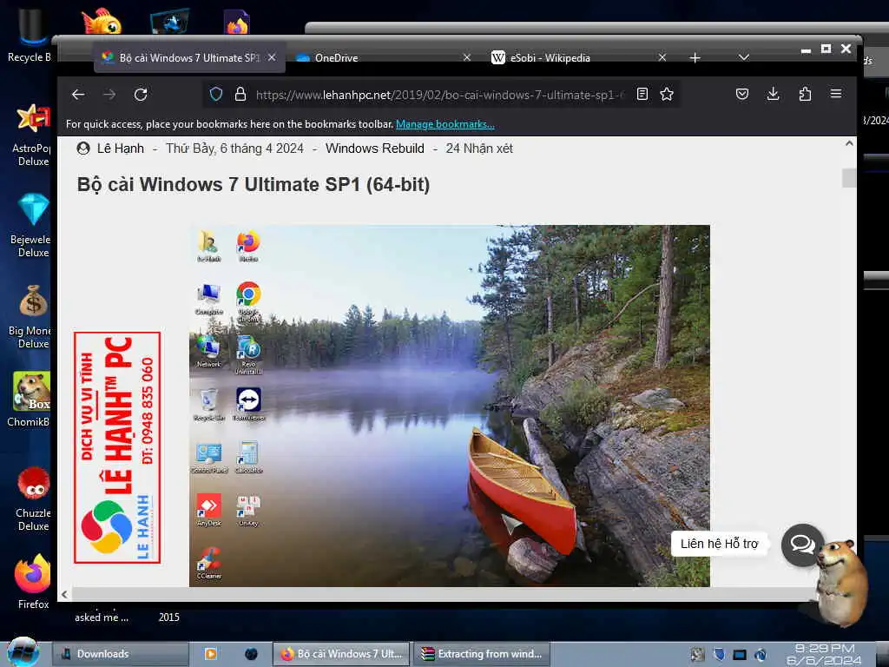Click the lehanhpc.net URL address field
The height and width of the screenshot is (667, 889).
pos(438,95)
